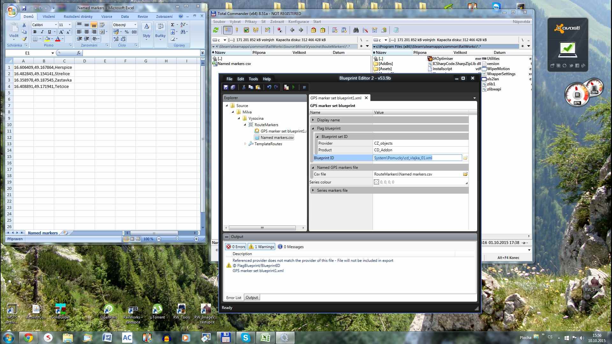Image resolution: width=612 pixels, height=344 pixels.
Task: Click the FTP connect icon in Total Commander
Action: point(335,30)
